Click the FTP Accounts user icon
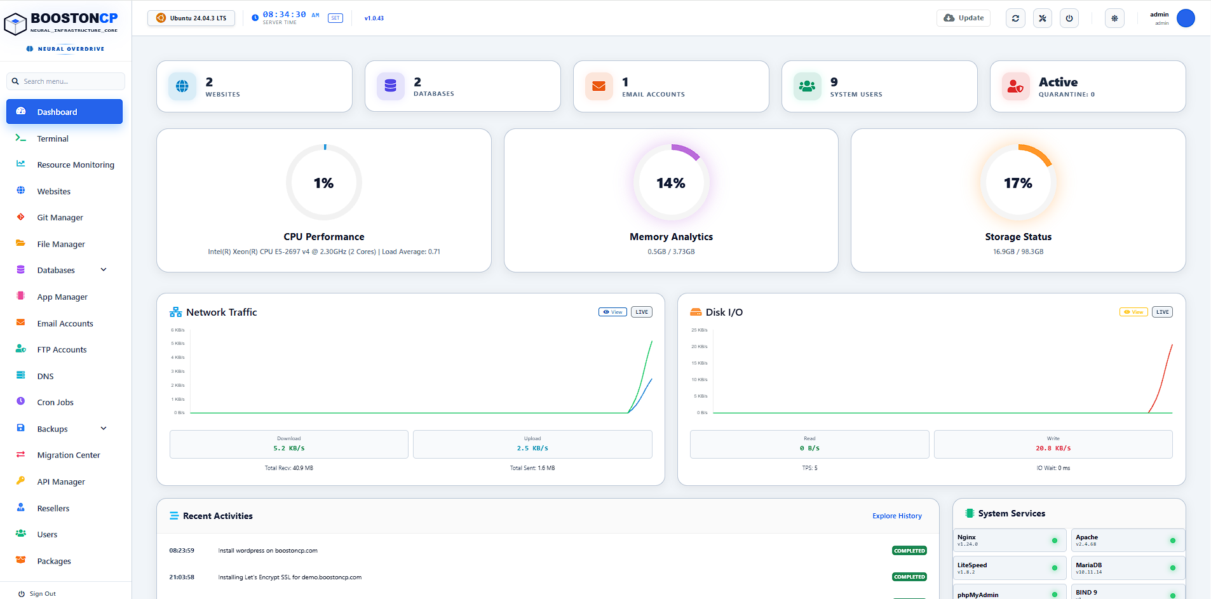 point(21,349)
